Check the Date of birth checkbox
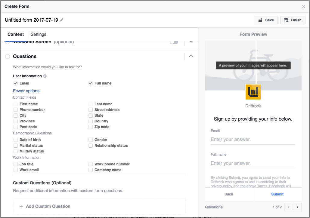 [15, 140]
